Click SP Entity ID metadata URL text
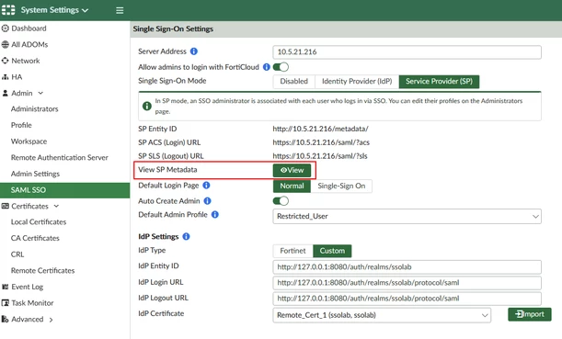Viewport: 562px width, 339px height. click(320, 129)
